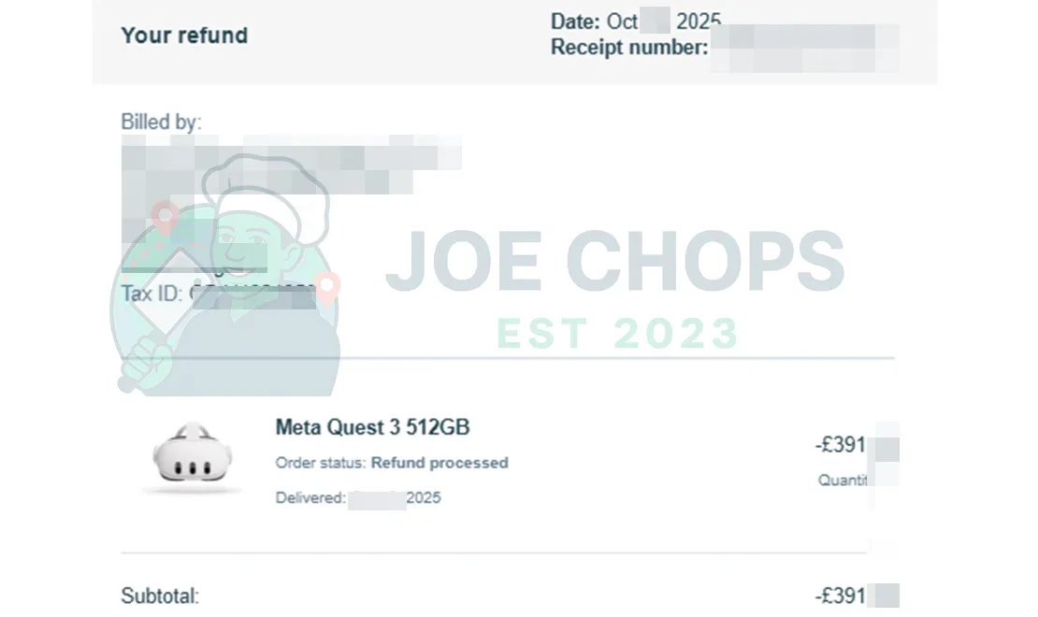The height and width of the screenshot is (617, 1038).
Task: Click the Delivered date line
Action: (358, 498)
